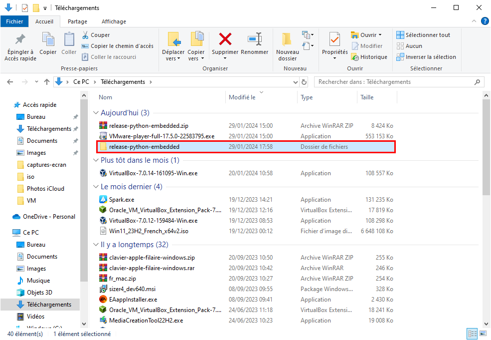The height and width of the screenshot is (340, 491).
Task: Open Objets 3D under Ce PC
Action: click(x=39, y=293)
